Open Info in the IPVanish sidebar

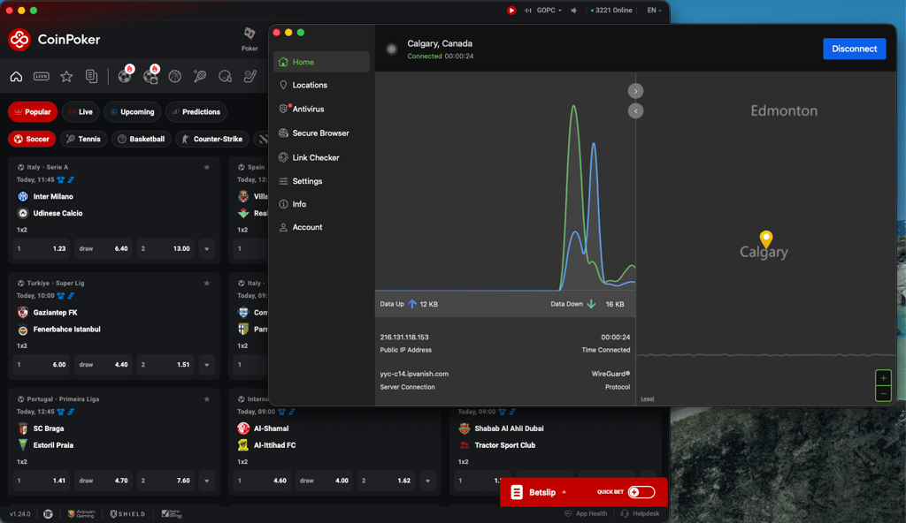coord(321,204)
